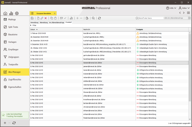Select the row dated 3. Februar 2019 04:00

[109, 33]
